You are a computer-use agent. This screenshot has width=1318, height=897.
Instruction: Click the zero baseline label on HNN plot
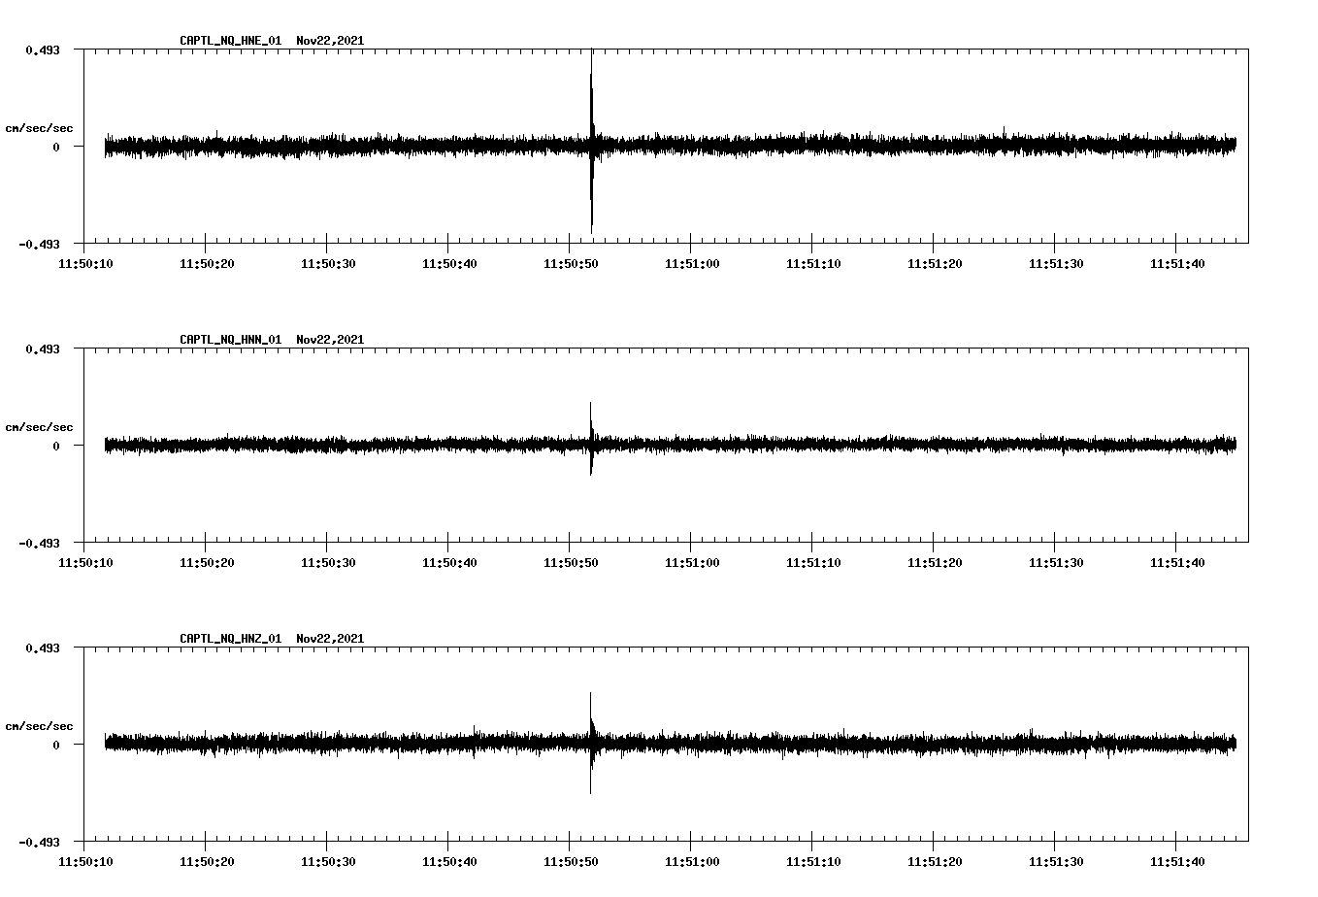point(56,446)
